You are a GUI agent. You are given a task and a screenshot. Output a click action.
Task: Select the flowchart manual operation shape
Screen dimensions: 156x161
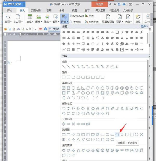117,135
